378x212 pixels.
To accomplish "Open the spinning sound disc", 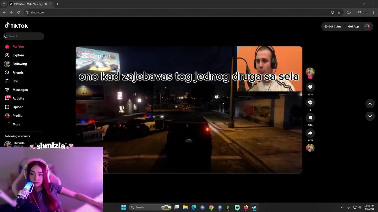I will click(x=310, y=148).
